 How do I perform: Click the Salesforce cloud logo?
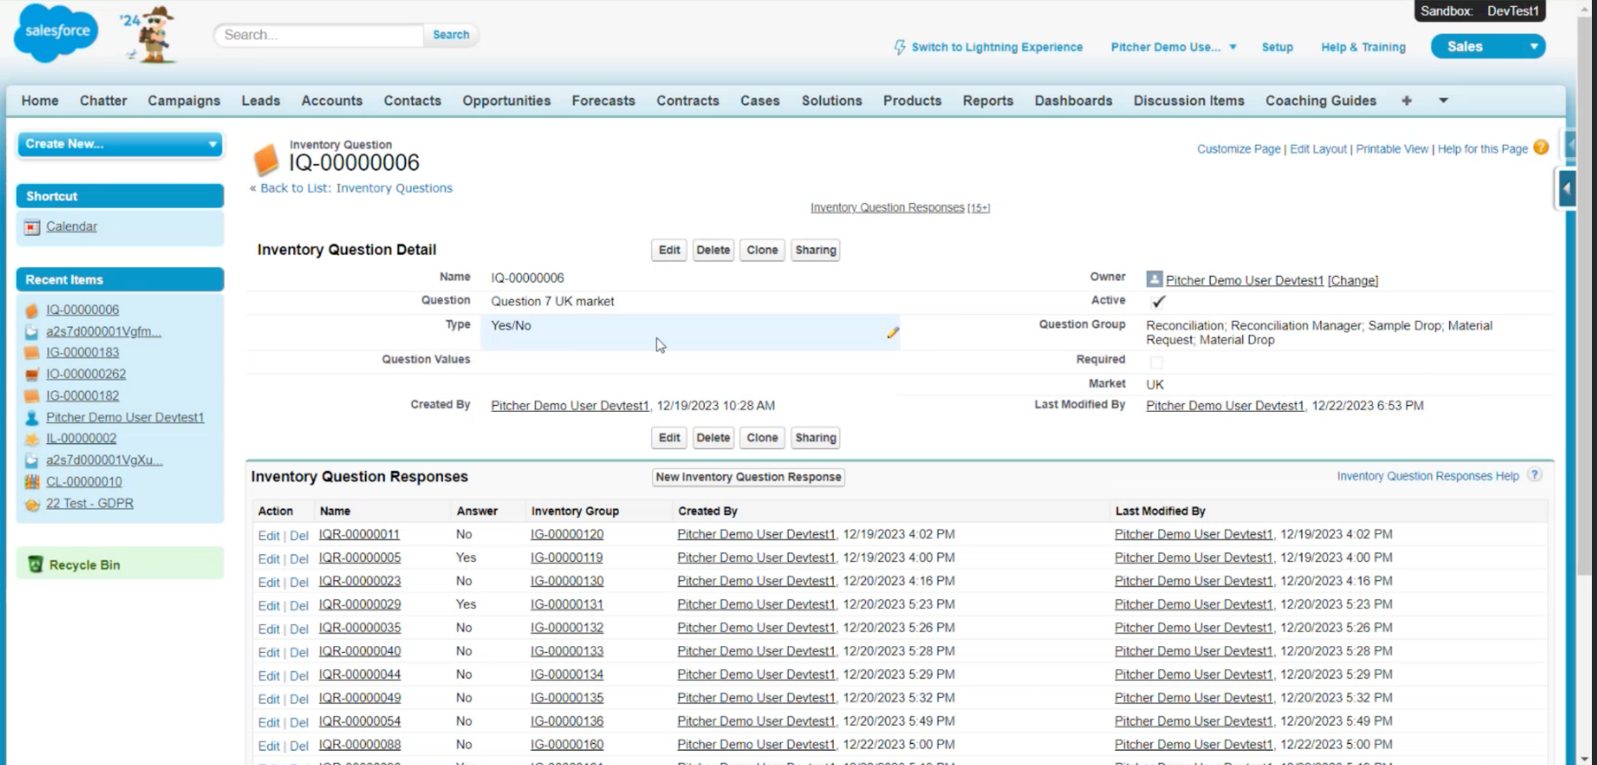(x=57, y=33)
